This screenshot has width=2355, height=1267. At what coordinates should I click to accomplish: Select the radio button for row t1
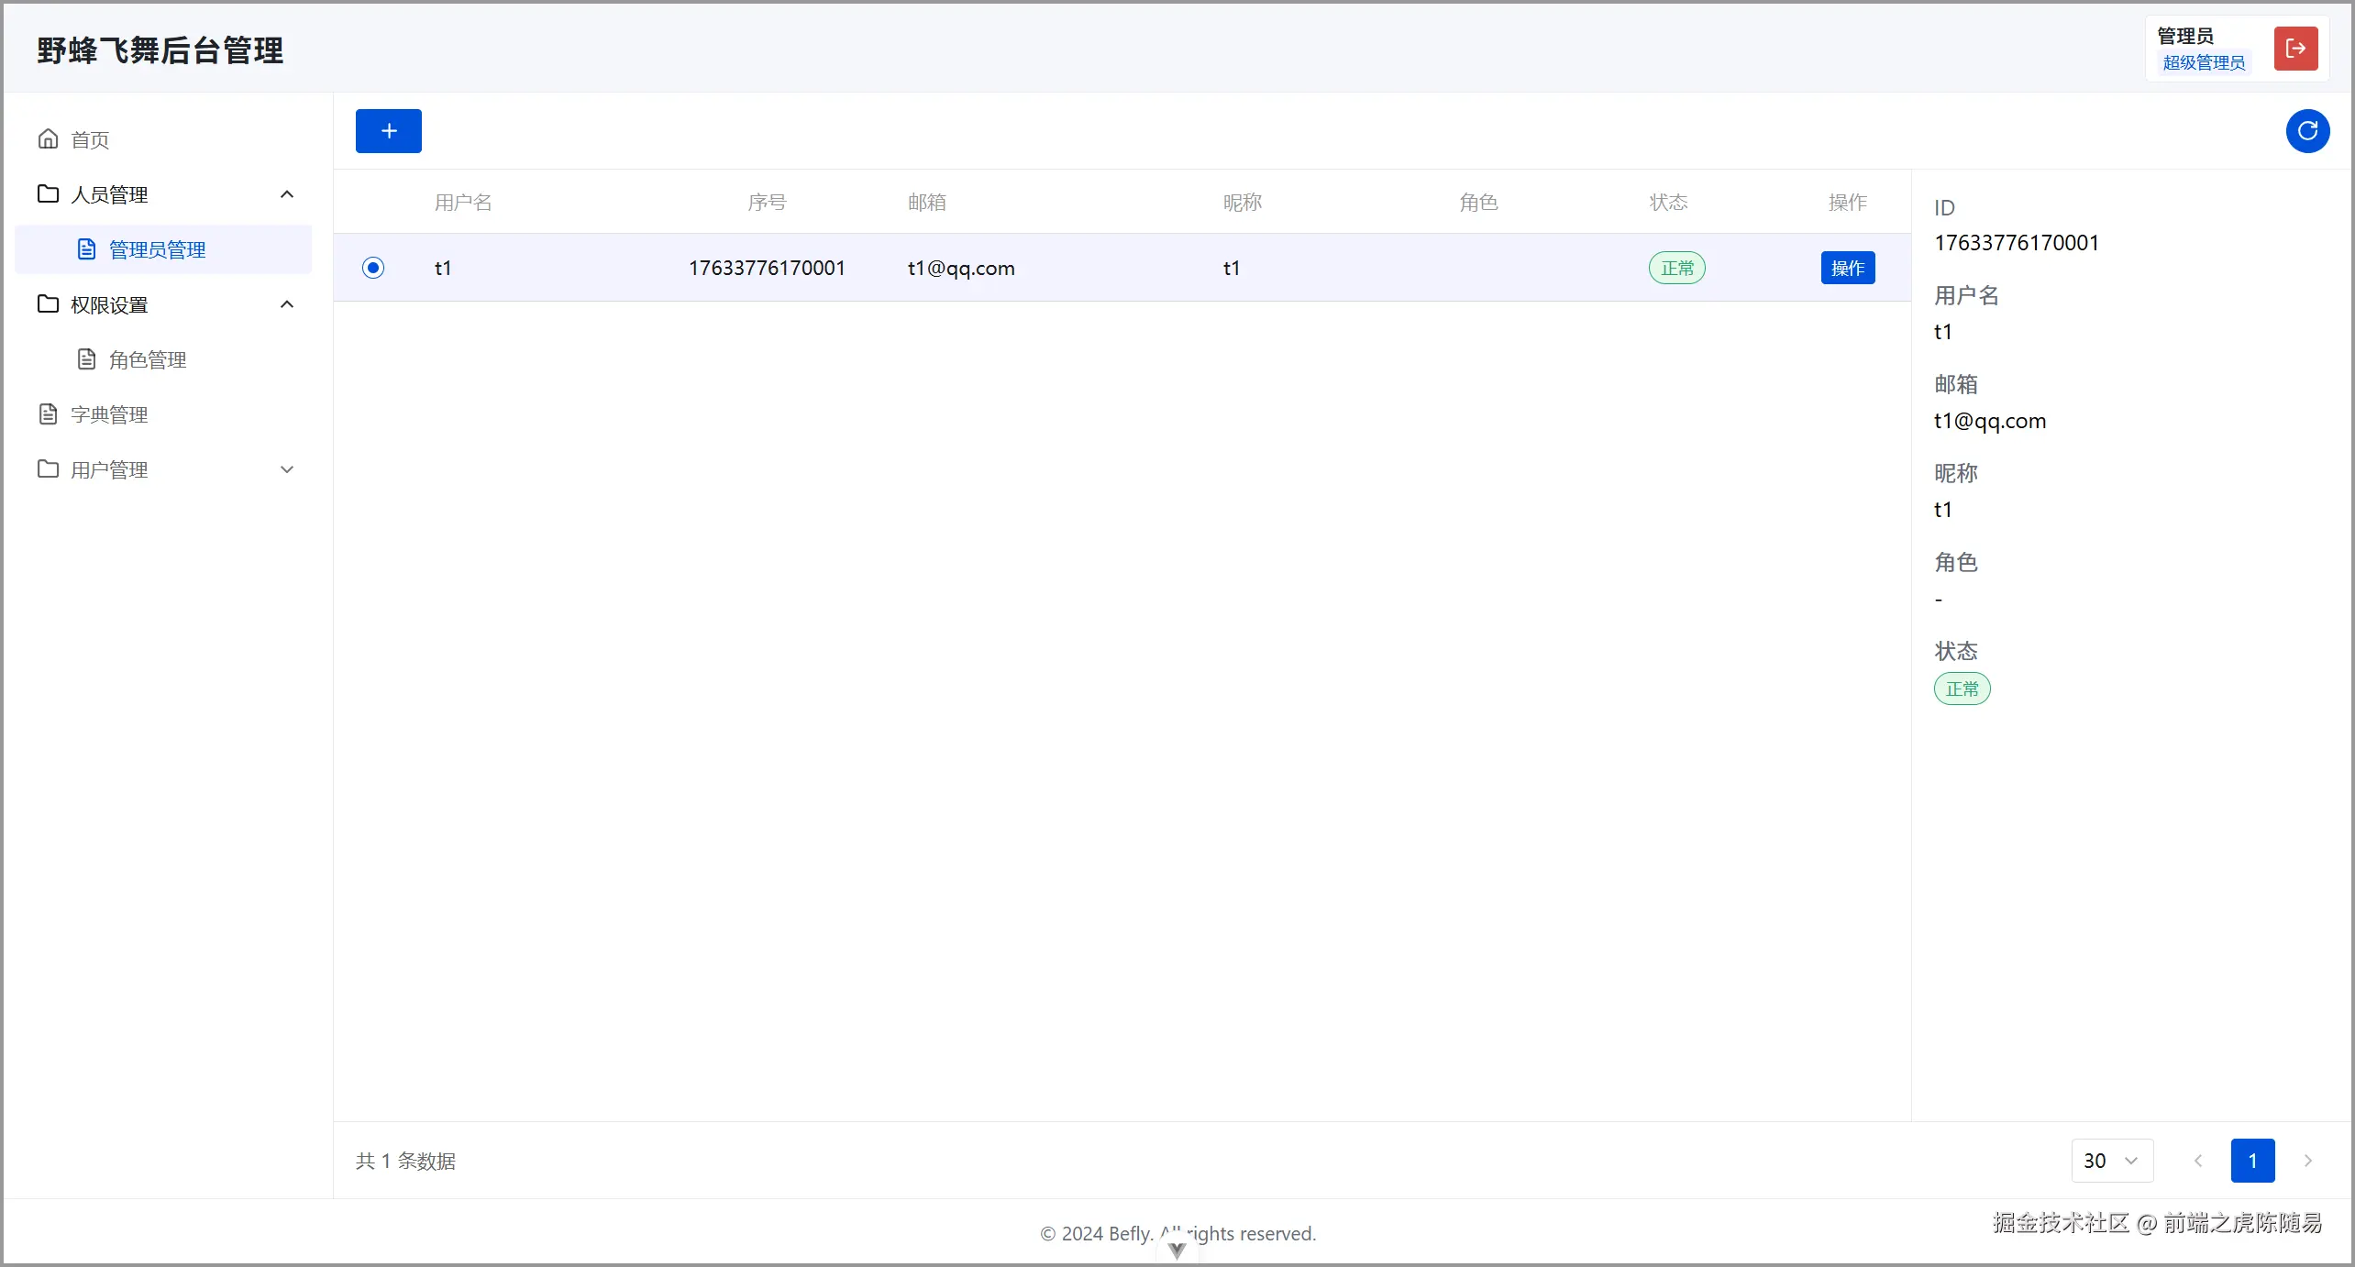click(x=372, y=268)
